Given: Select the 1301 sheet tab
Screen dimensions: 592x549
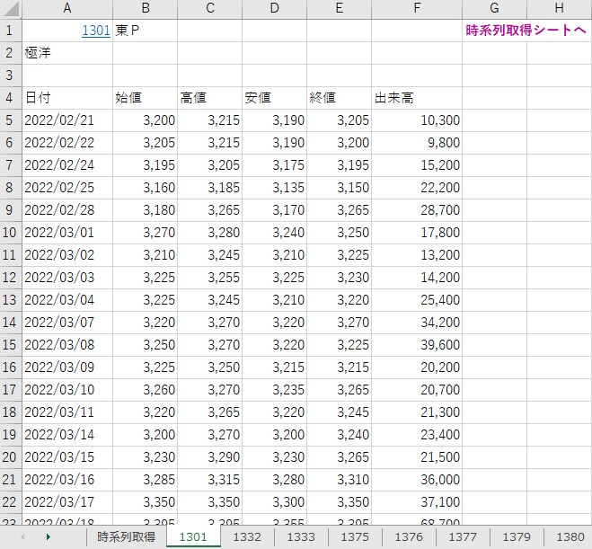Looking at the screenshot, I should [193, 536].
